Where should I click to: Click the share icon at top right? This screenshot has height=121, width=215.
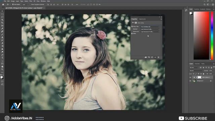(213, 4)
